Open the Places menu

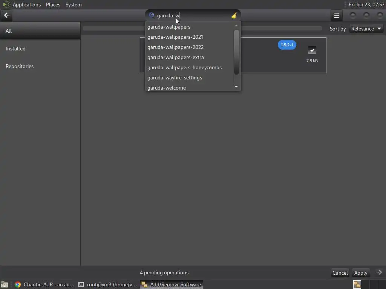tap(53, 5)
